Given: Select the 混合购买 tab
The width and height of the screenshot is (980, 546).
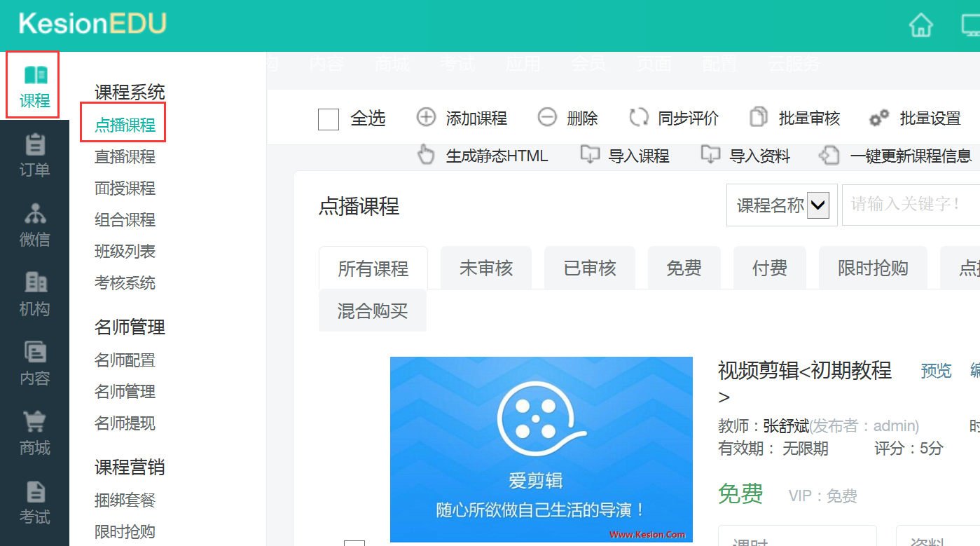Looking at the screenshot, I should point(372,310).
